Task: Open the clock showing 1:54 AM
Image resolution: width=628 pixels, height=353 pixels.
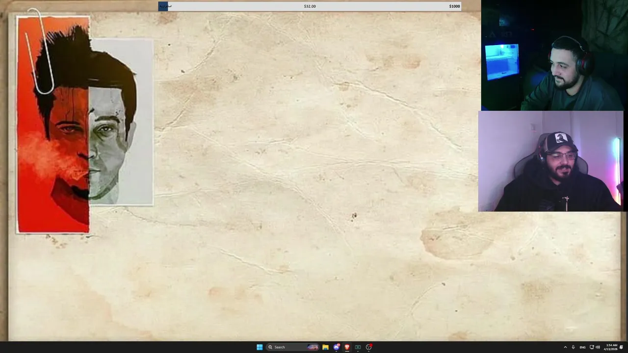Action: tap(611, 347)
